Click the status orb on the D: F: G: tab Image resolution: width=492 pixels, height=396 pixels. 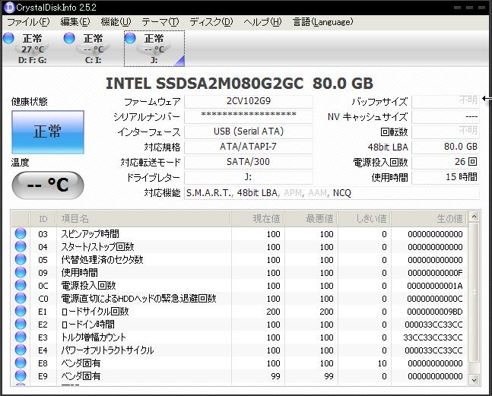point(8,38)
